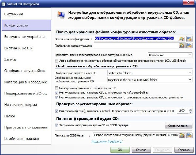Viewport: 196px width, 155px height.
Task: Confirm settings with the OK button
Action: point(120,150)
